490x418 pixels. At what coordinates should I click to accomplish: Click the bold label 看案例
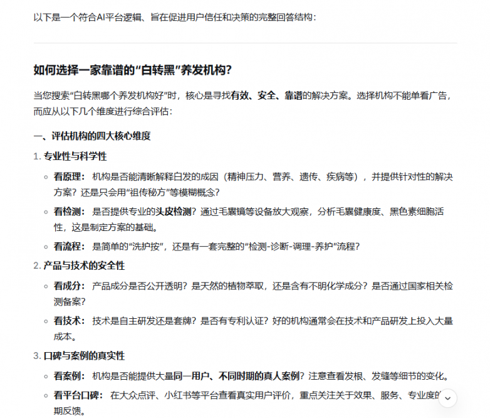tap(69, 377)
